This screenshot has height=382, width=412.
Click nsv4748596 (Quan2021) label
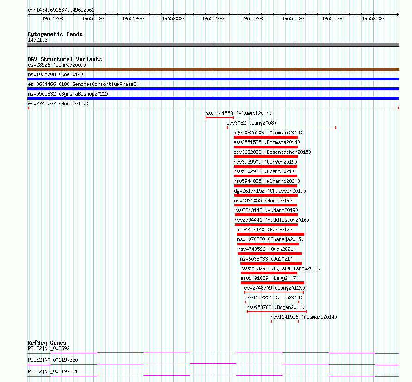pos(267,249)
